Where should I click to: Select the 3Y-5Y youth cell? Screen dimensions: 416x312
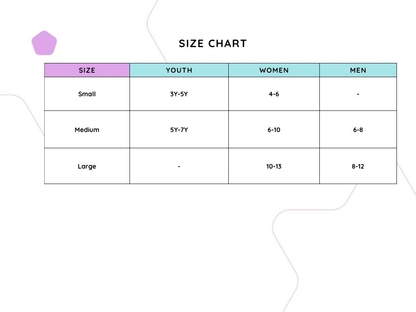[179, 94]
